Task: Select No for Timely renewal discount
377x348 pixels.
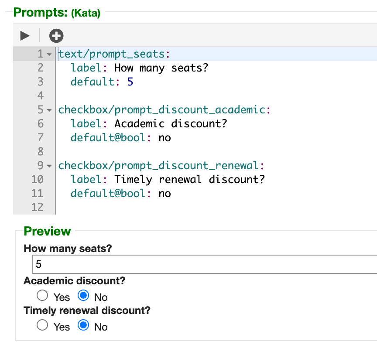Action: click(x=83, y=325)
